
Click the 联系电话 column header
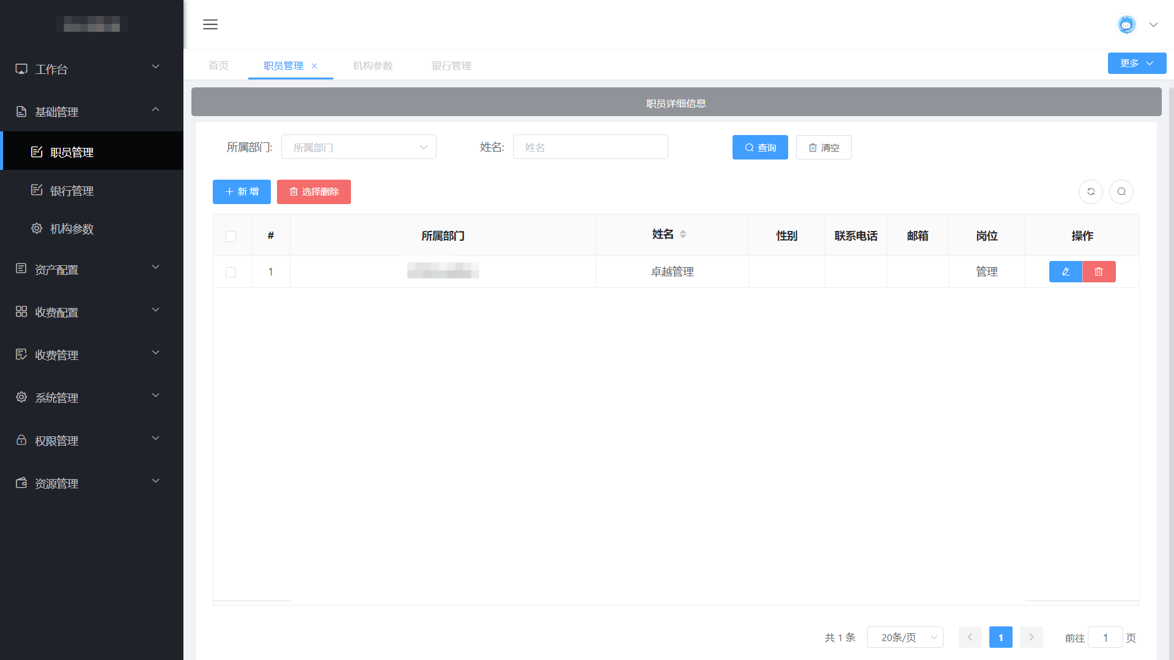(x=855, y=236)
